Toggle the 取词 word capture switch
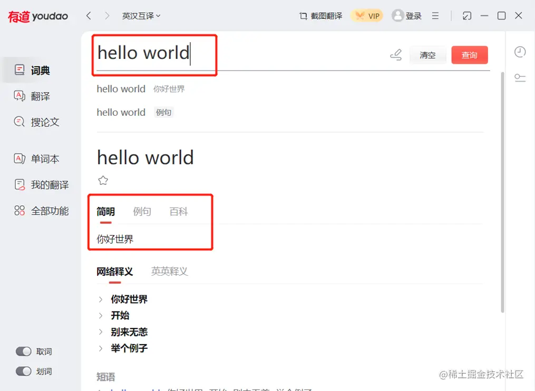The width and height of the screenshot is (535, 391). point(24,352)
